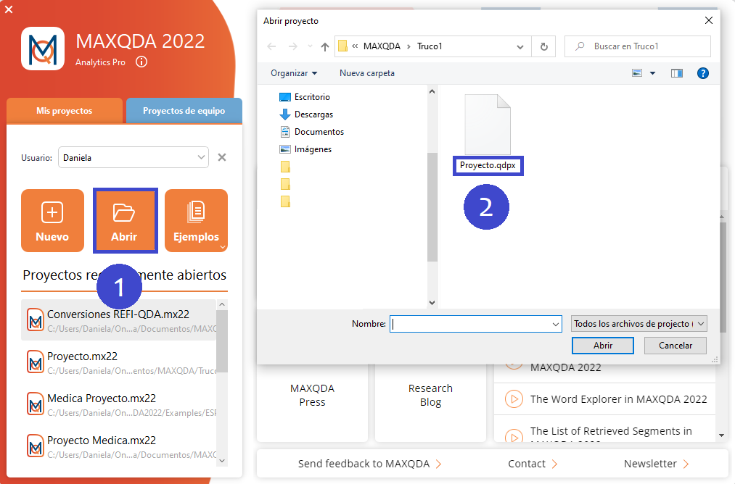Click the Abrir button in the dialog

(x=603, y=346)
